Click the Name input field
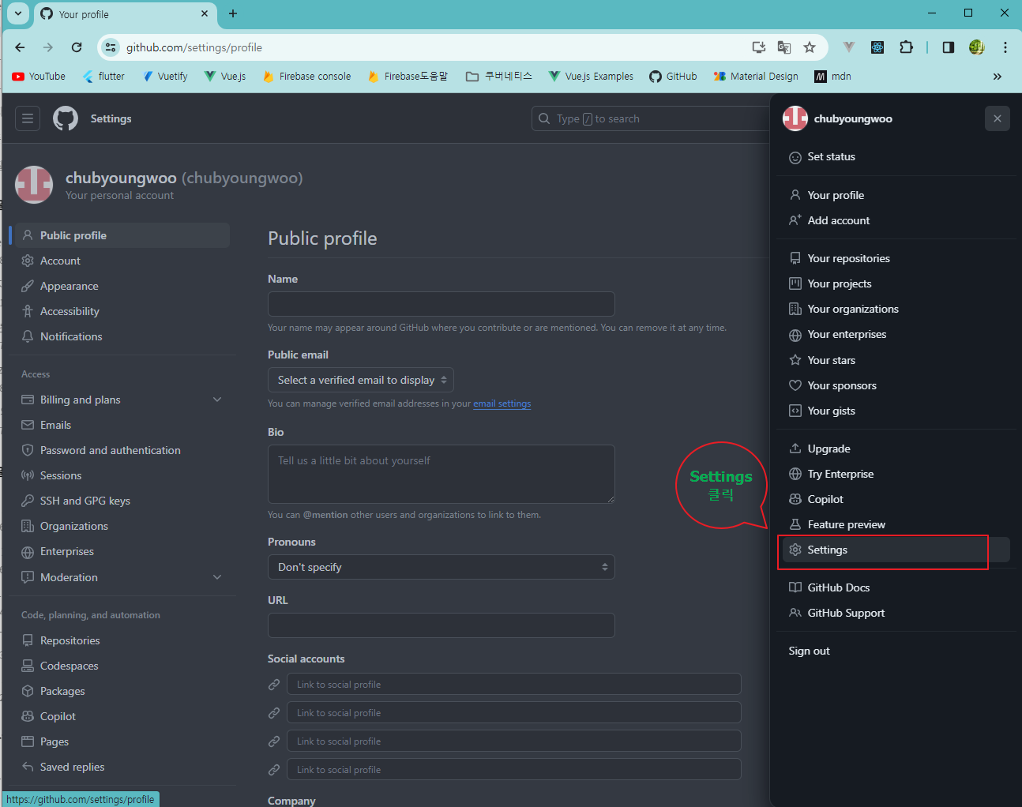The height and width of the screenshot is (807, 1022). point(441,304)
